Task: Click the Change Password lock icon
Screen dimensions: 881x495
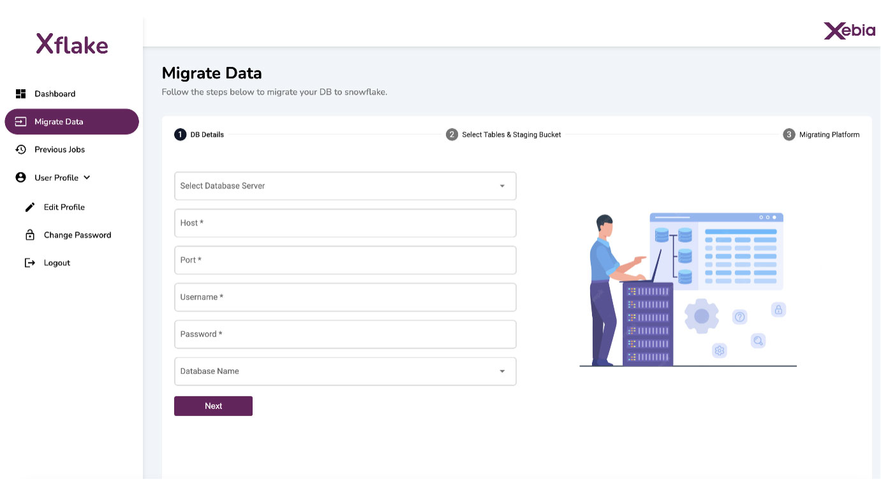Action: [x=30, y=235]
